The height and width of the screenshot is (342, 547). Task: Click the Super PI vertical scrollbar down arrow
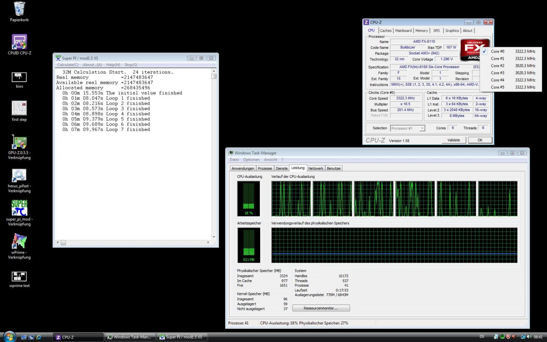(x=214, y=237)
